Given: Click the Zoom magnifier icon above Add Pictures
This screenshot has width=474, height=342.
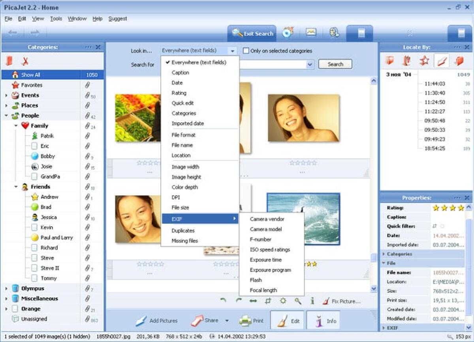Looking at the screenshot, I should click(298, 301).
